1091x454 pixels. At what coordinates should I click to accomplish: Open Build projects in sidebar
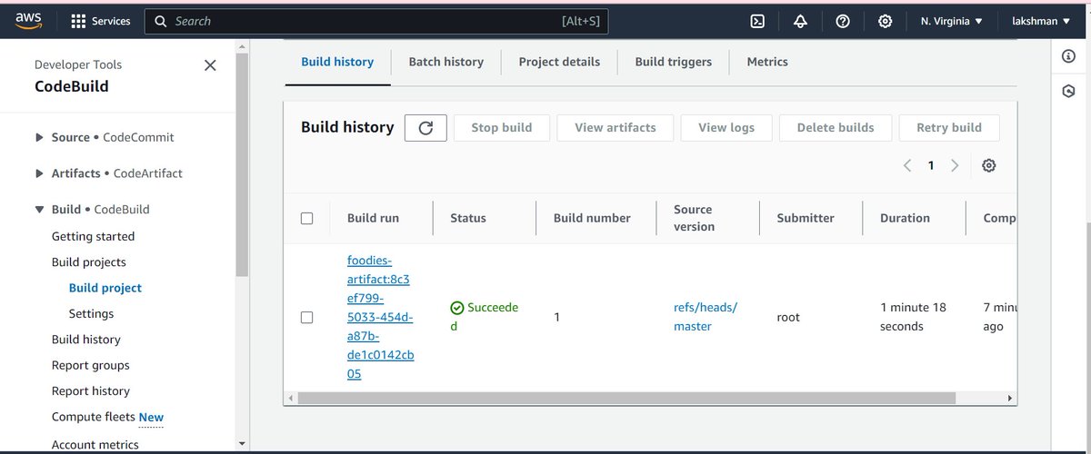coord(88,262)
